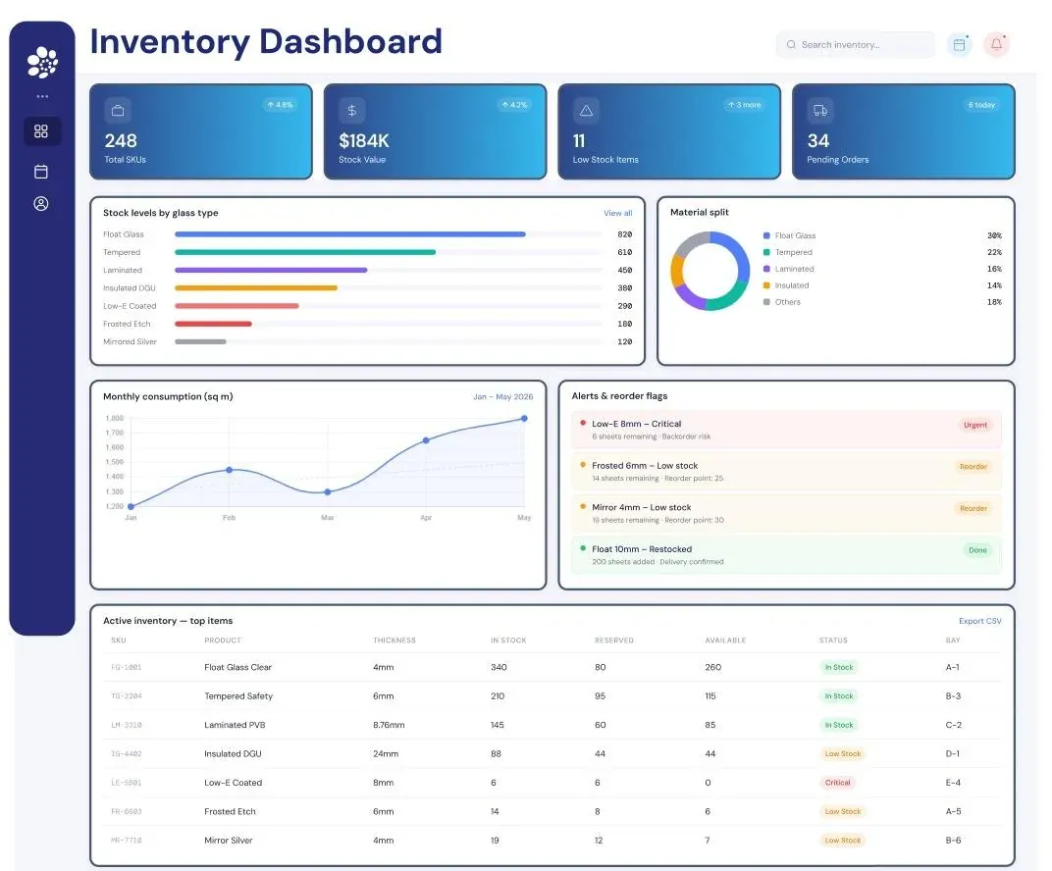Click the Laminated stock level bar
Viewport: 1052px width, 871px height.
pyautogui.click(x=271, y=270)
